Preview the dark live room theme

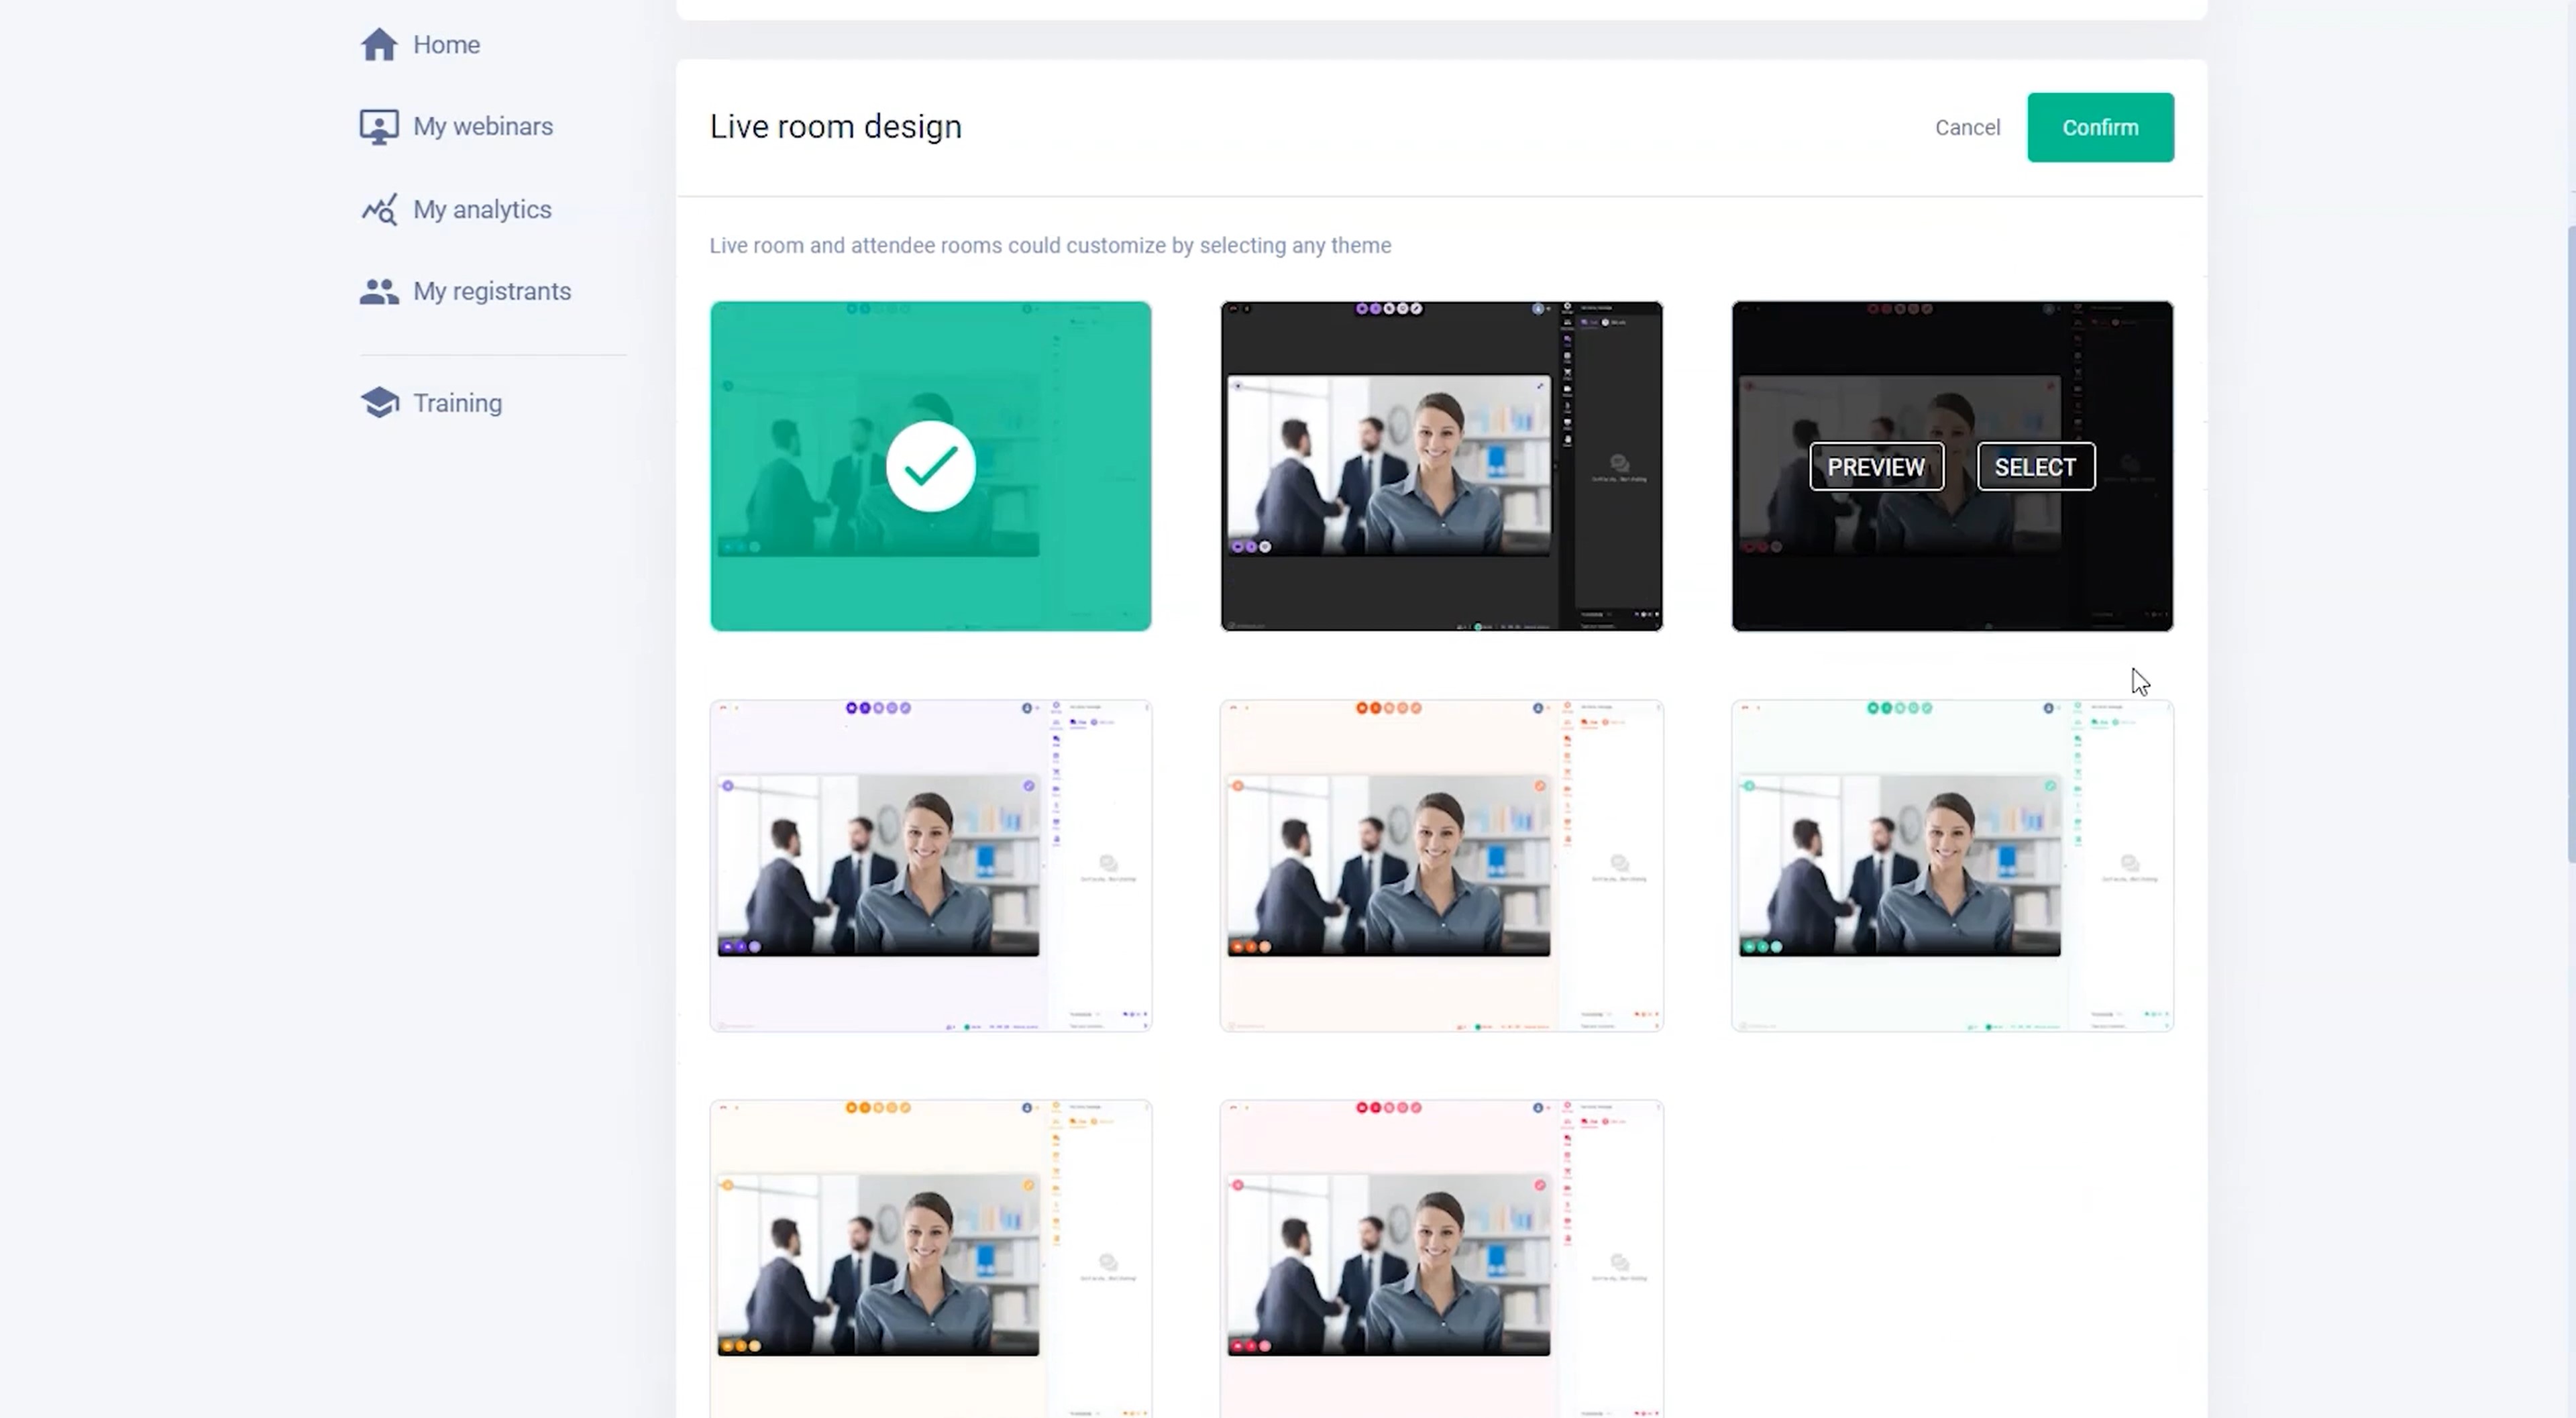point(1876,466)
